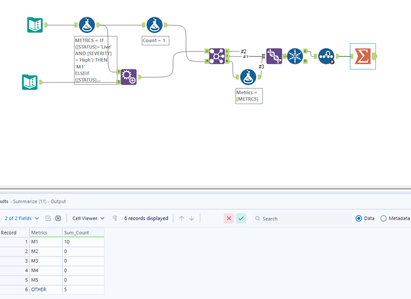Select record number 6 row header
Image resolution: width=411 pixels, height=299 pixels.
pyautogui.click(x=14, y=289)
